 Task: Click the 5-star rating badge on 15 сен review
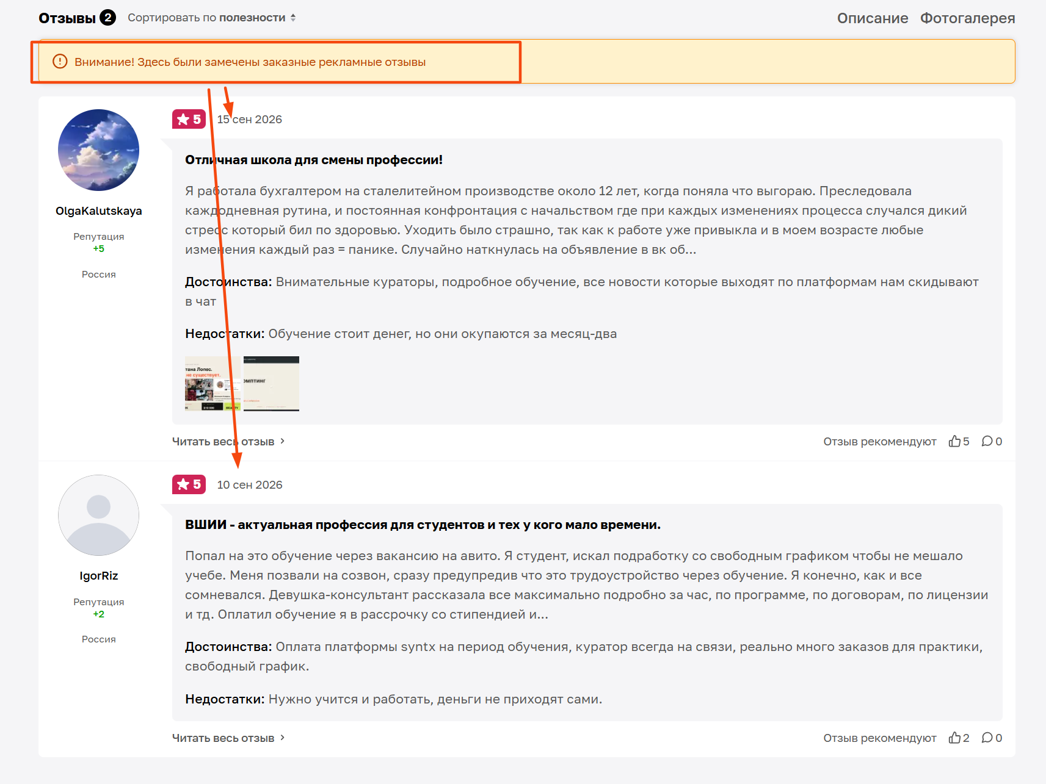point(189,119)
